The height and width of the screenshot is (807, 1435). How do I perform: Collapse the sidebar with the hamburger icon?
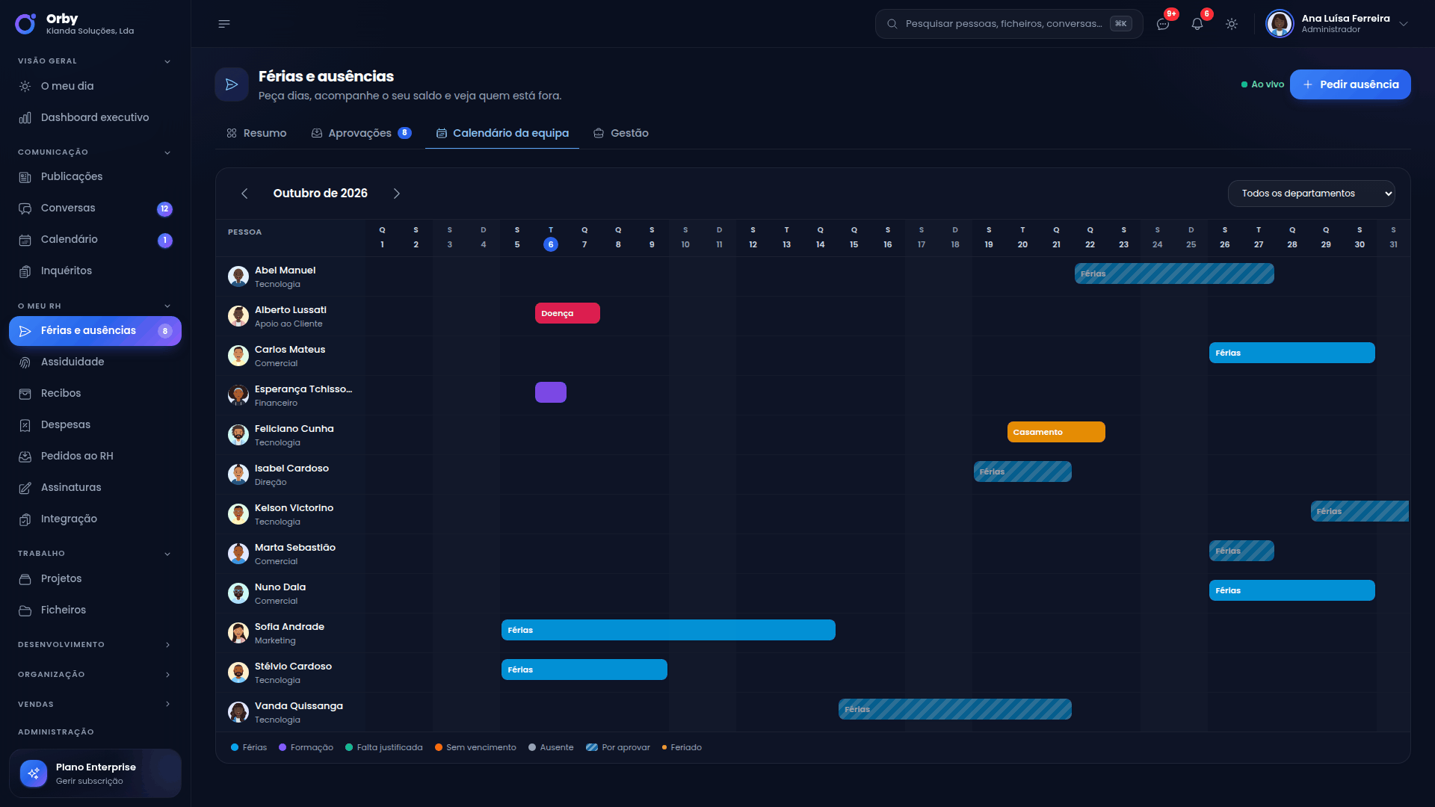point(224,24)
